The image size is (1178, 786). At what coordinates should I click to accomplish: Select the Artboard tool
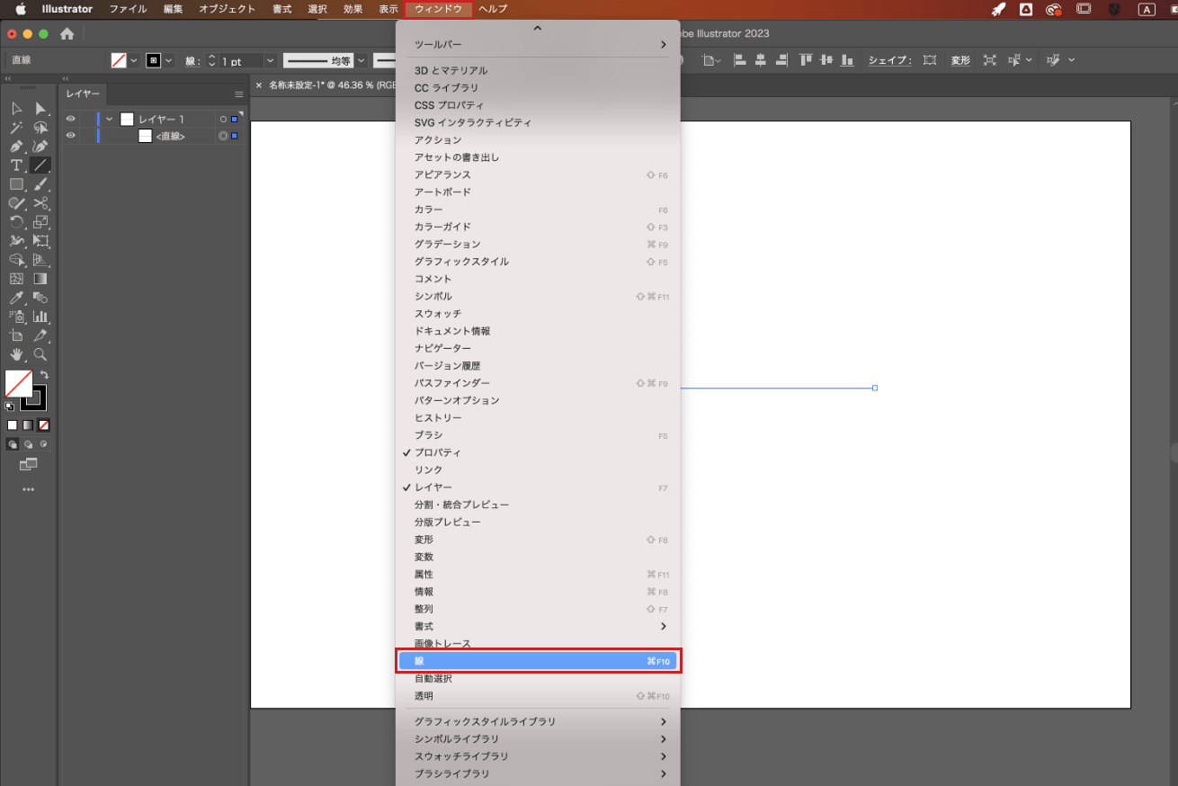tap(16, 335)
